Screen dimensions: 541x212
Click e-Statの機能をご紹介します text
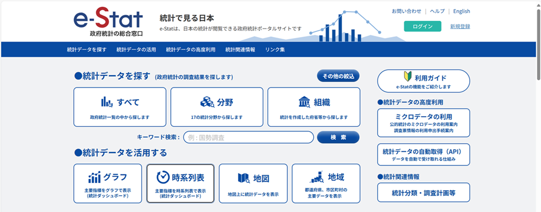pos(424,87)
